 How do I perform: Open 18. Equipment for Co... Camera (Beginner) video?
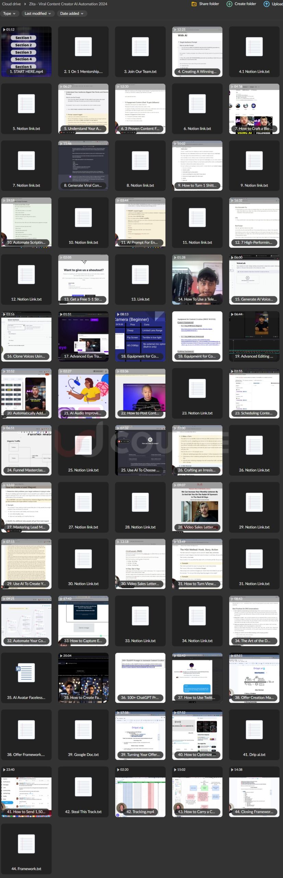pyautogui.click(x=140, y=336)
